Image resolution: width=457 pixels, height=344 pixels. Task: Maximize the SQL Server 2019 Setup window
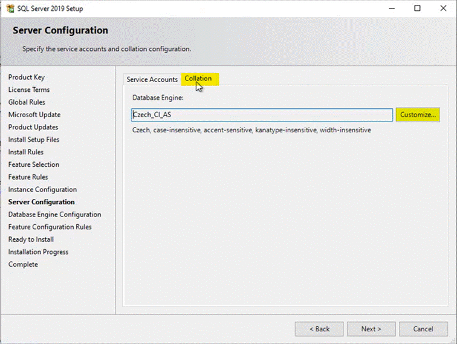click(417, 8)
